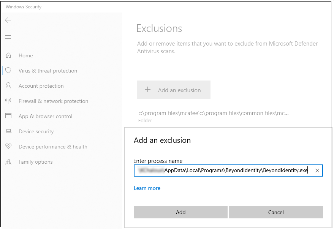
Task: Click the Home house icon
Action: coord(8,55)
